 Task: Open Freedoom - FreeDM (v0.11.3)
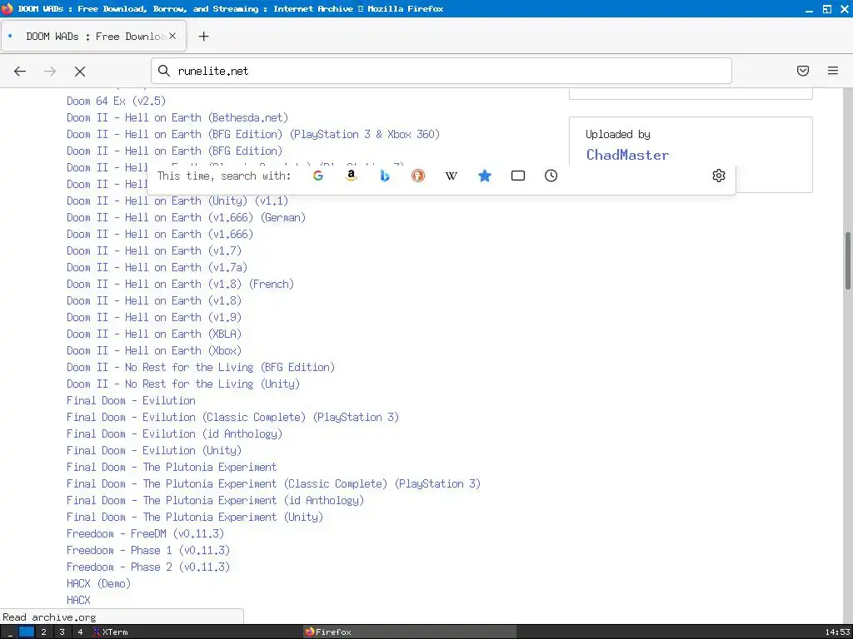[145, 533]
